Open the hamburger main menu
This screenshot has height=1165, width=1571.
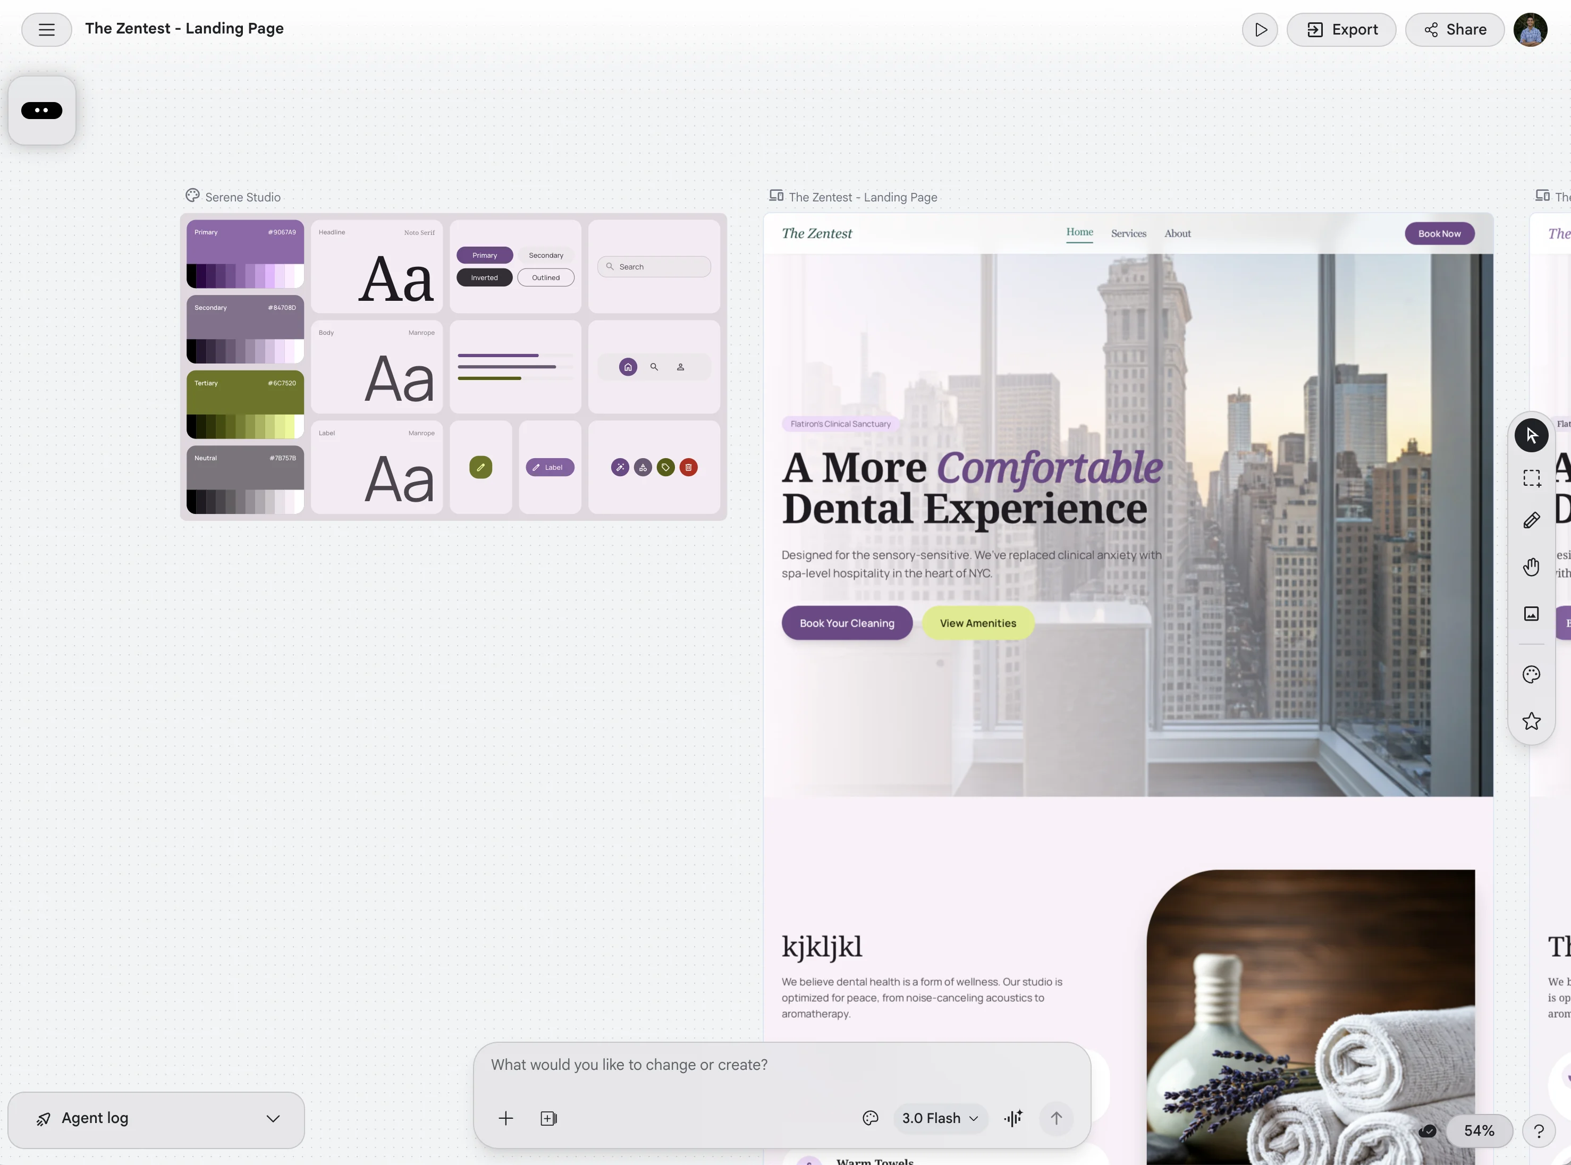tap(47, 30)
